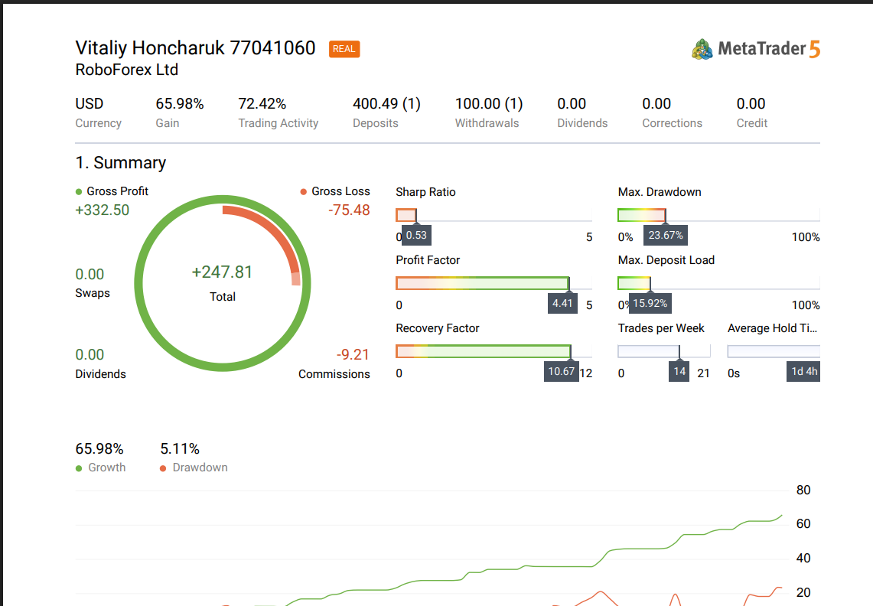The width and height of the screenshot is (873, 606).
Task: Click the +247.81 Total in donut chart
Action: coord(222,272)
